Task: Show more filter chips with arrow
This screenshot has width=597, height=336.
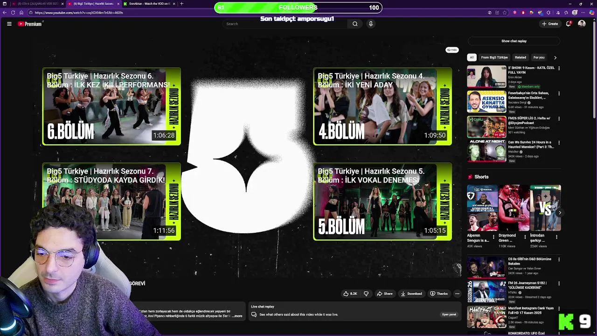Action: (555, 57)
